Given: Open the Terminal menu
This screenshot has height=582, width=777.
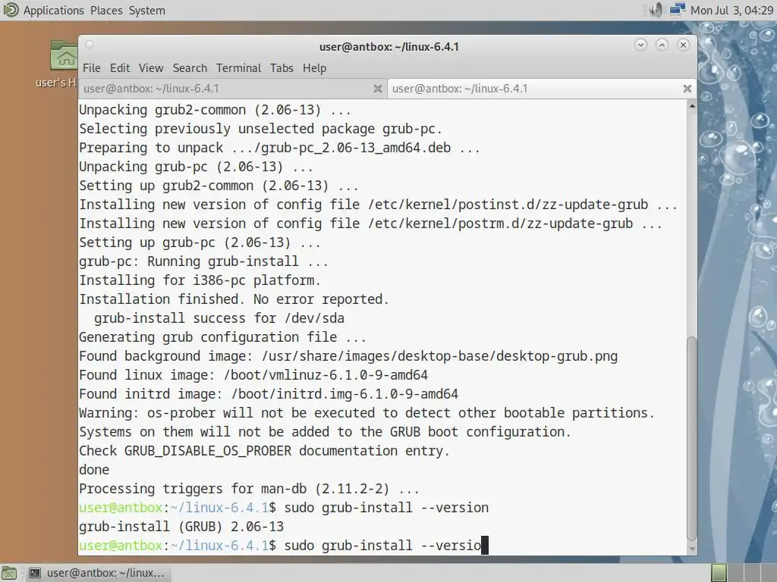Looking at the screenshot, I should (x=238, y=67).
